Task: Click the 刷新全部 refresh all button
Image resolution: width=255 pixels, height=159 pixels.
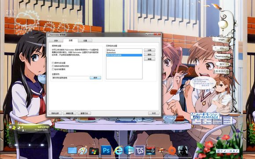Action: point(55,113)
